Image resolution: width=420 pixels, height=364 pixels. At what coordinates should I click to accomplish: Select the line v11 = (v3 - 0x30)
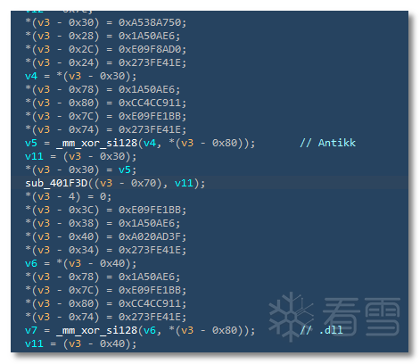(x=81, y=156)
